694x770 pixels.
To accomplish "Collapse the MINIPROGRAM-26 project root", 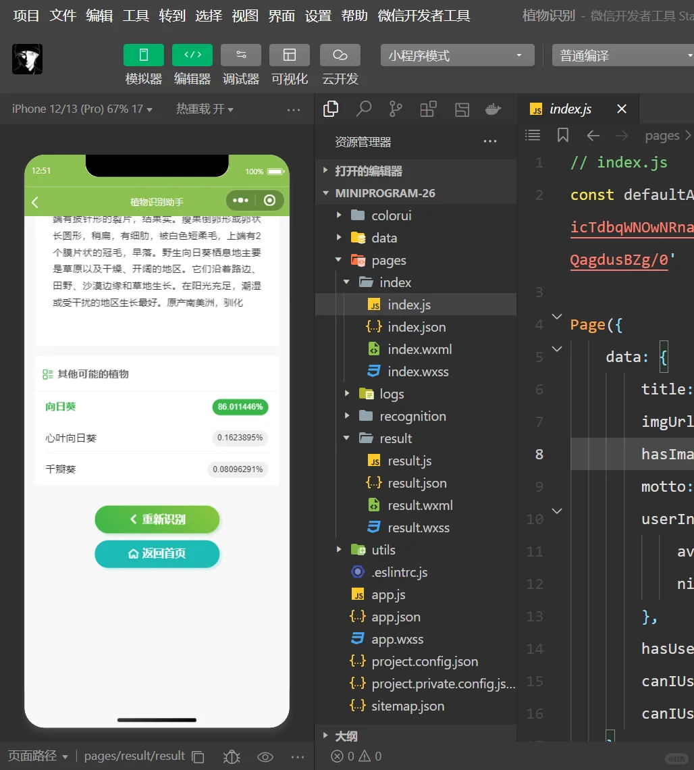I will tap(416, 193).
